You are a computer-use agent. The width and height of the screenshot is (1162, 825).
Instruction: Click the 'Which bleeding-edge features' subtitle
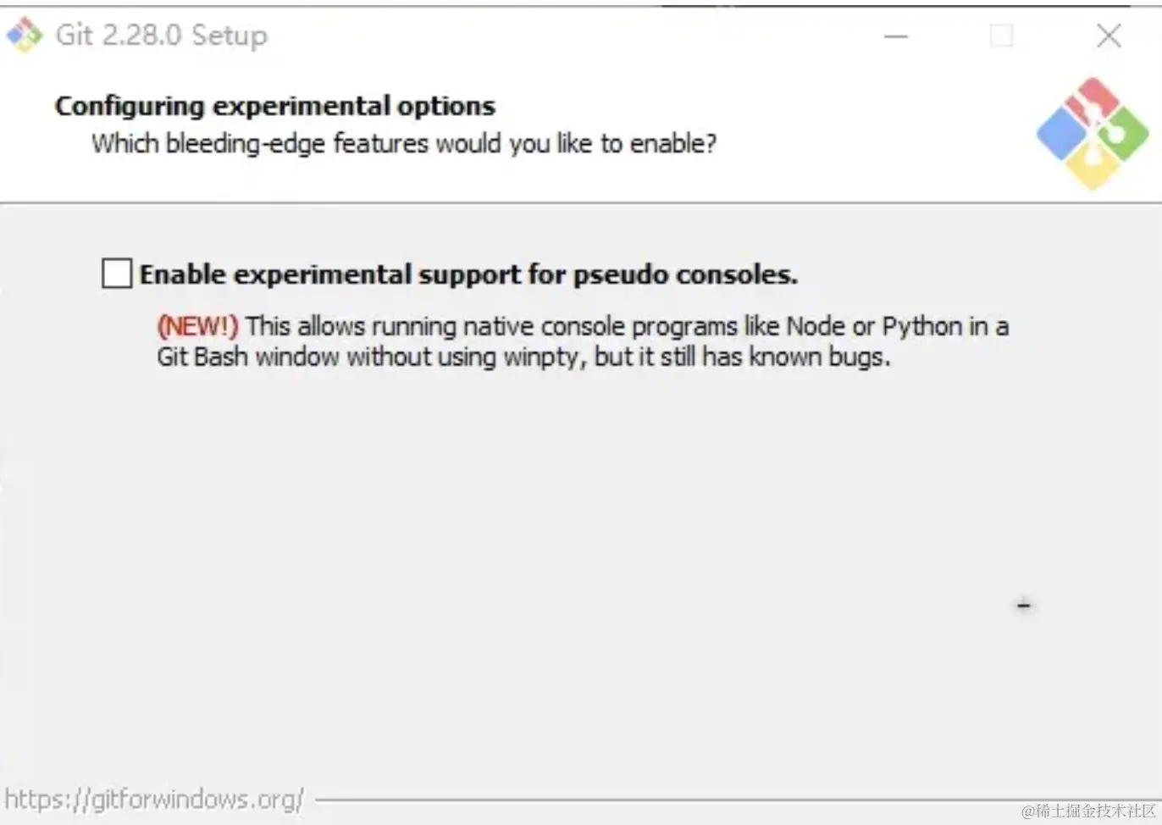[x=404, y=143]
